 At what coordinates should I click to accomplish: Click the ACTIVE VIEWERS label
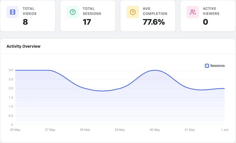211,11
